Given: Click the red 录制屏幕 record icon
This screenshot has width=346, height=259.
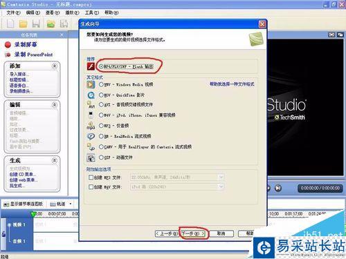Looking at the screenshot, I should [x=8, y=45].
